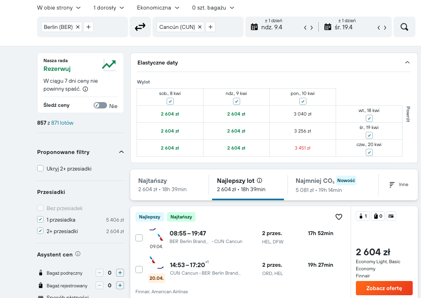421x298 pixels.
Task: Open departure date calendar icon
Action: (254, 27)
